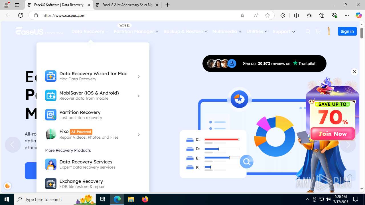
Task: Open the Support navigation dropdown
Action: click(284, 31)
